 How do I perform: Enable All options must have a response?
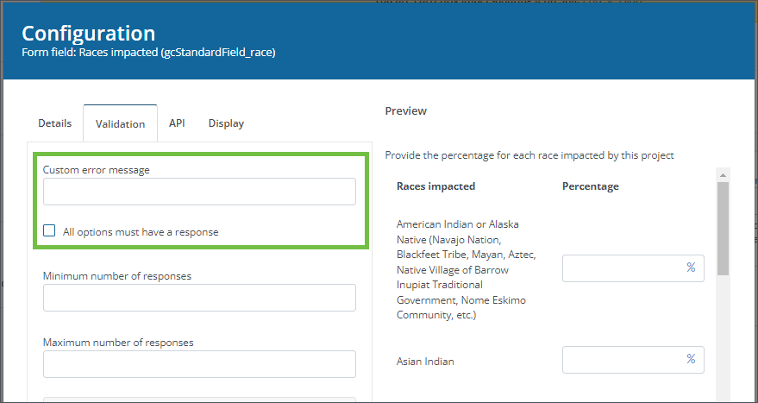tap(50, 231)
